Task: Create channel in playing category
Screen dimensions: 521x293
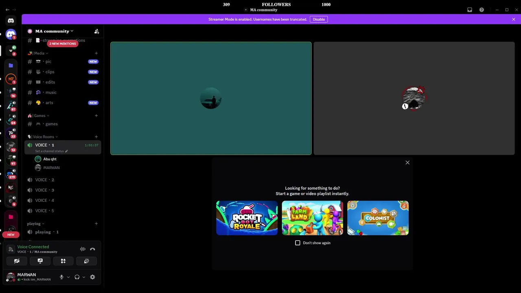Action: (96, 223)
